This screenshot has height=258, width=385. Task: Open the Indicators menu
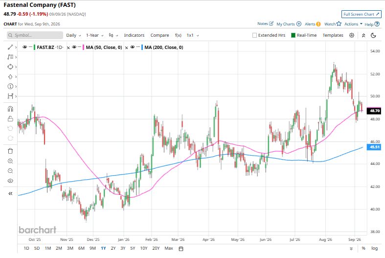pyautogui.click(x=134, y=35)
